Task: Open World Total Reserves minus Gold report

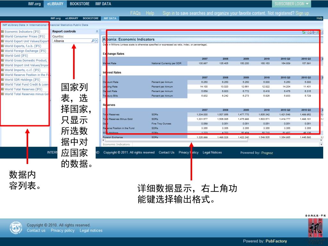Action: pos(27,94)
